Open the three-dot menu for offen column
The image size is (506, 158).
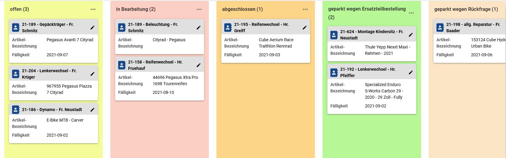point(93,9)
